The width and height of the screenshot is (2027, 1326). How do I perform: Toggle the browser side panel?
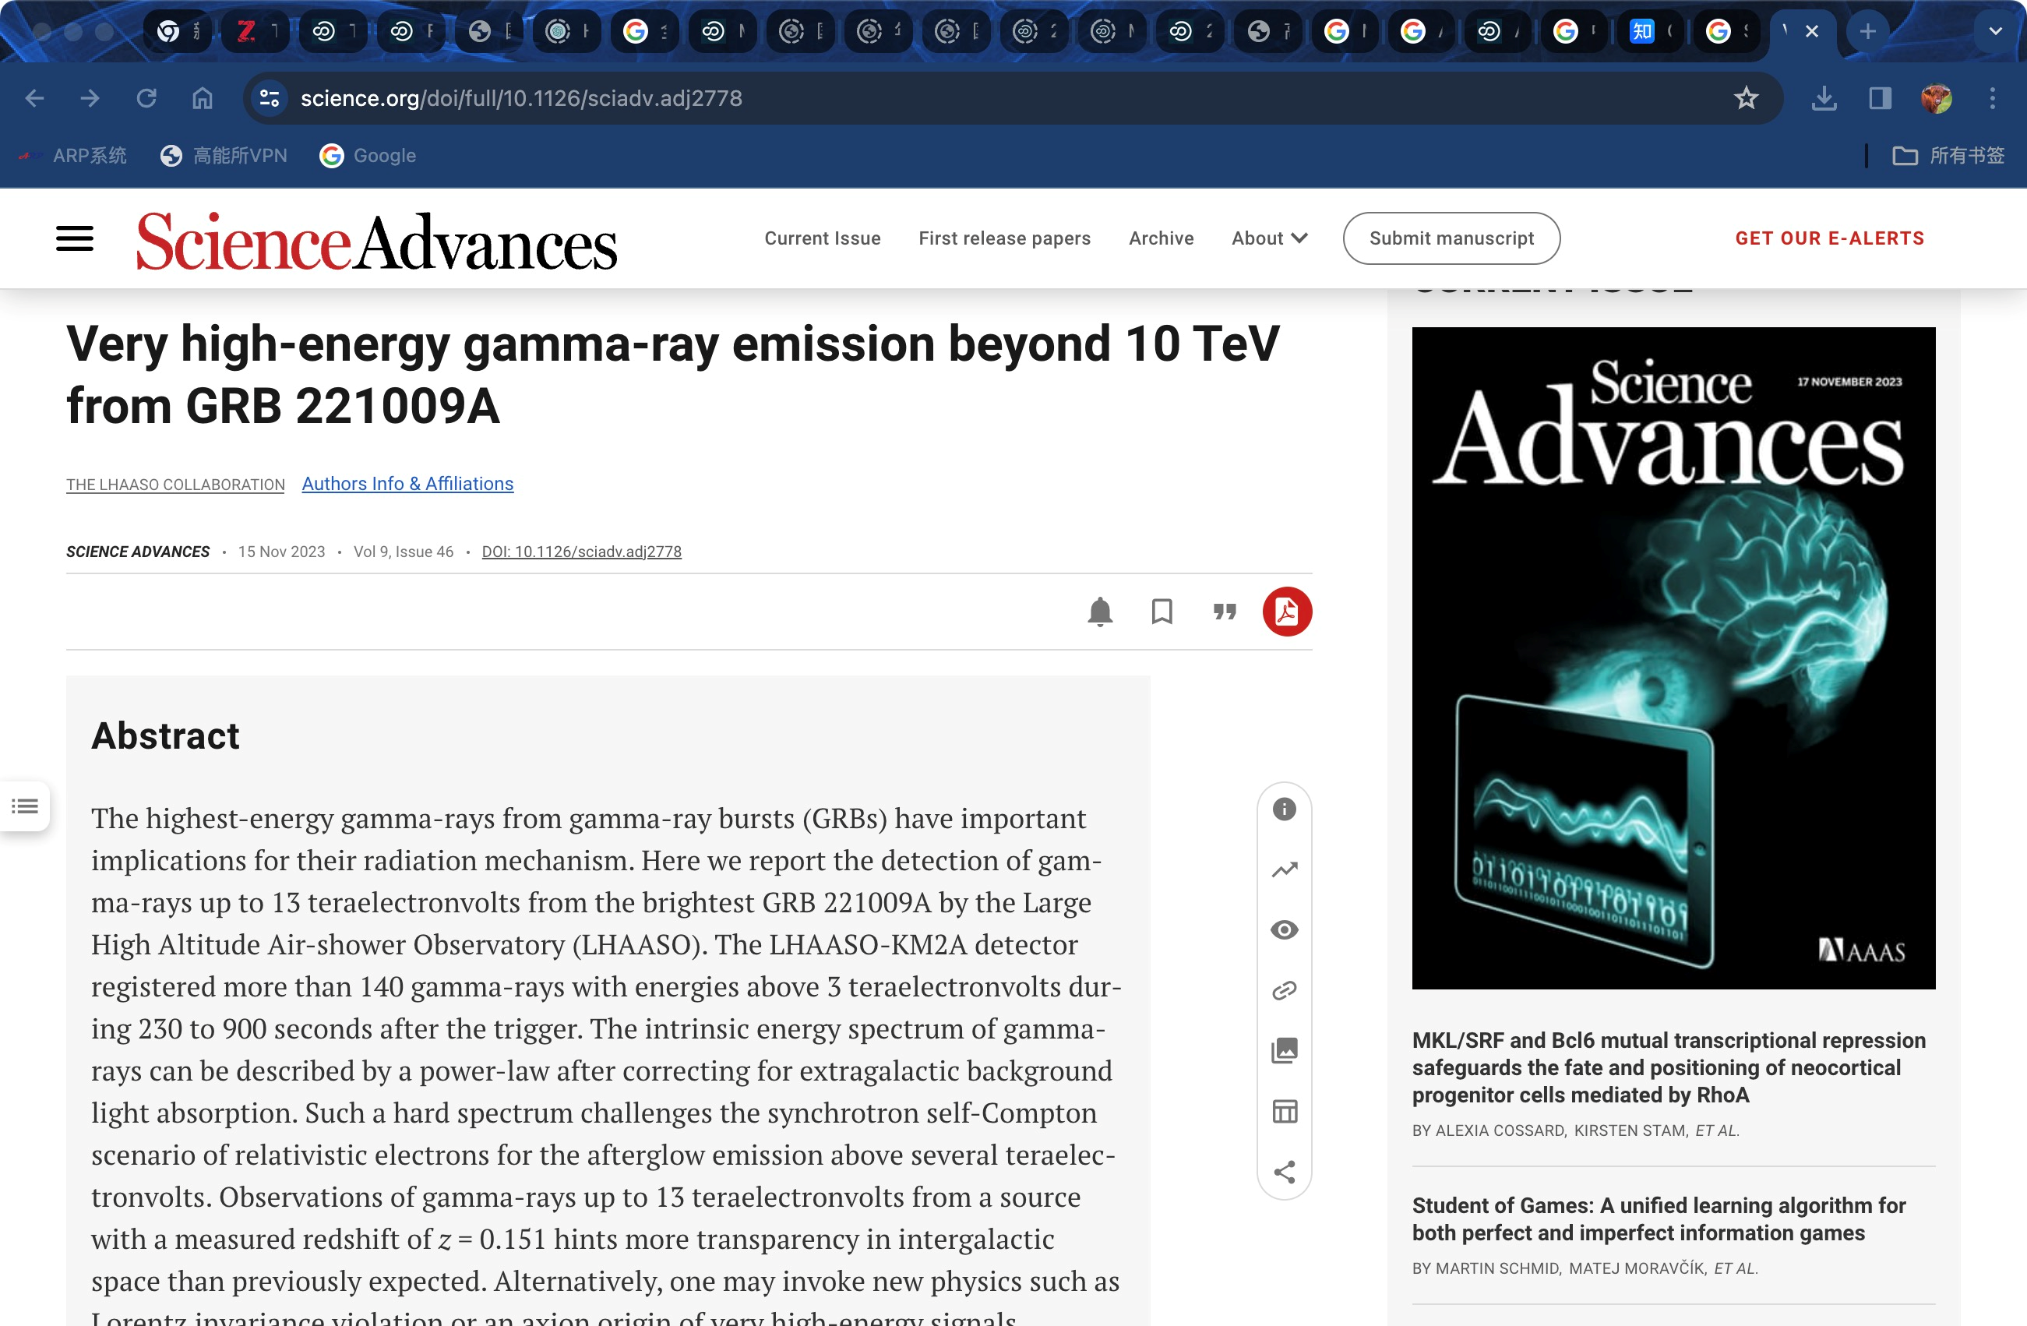point(1880,99)
